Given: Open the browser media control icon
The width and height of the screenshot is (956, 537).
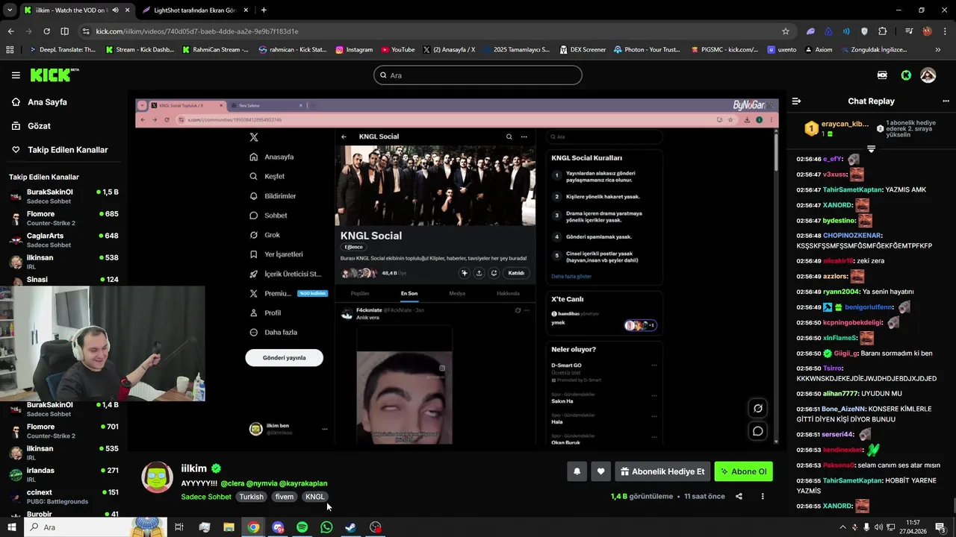Looking at the screenshot, I should (x=909, y=31).
